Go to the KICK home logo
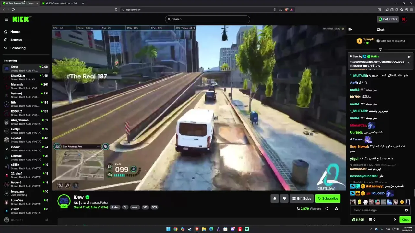This screenshot has width=415, height=233. (x=22, y=19)
